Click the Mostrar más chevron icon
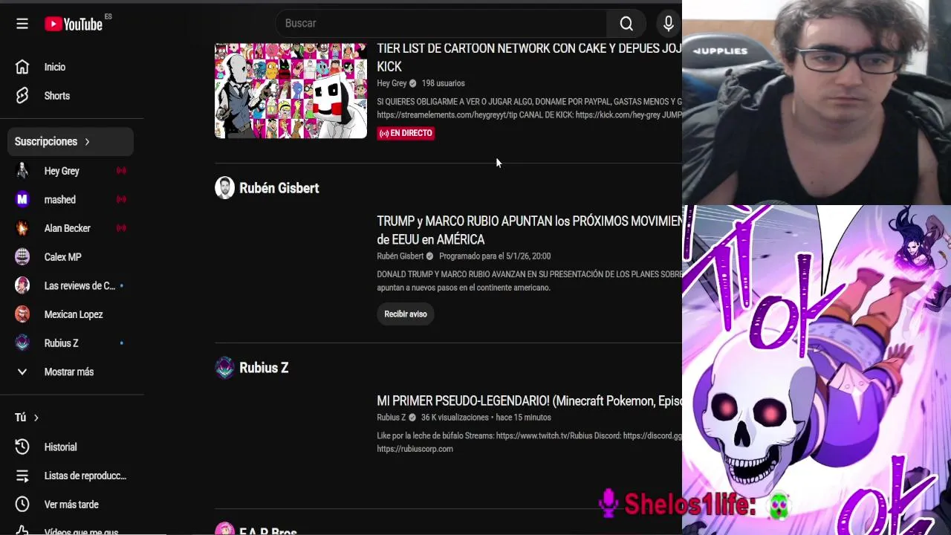Image resolution: width=951 pixels, height=535 pixels. [22, 372]
